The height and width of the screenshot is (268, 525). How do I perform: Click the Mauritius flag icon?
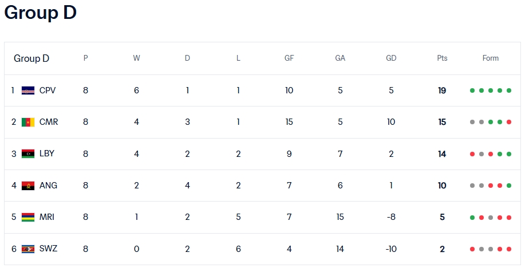pyautogui.click(x=28, y=217)
